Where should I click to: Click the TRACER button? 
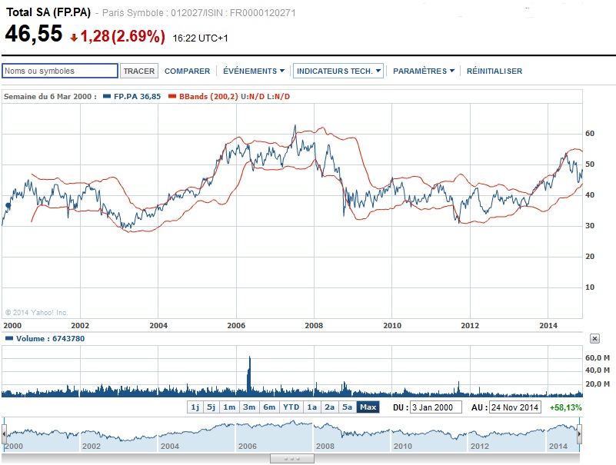tap(139, 71)
